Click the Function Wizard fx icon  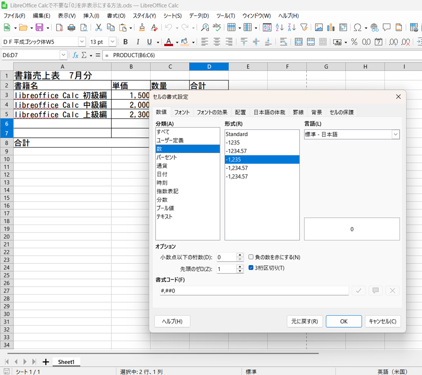pyautogui.click(x=76, y=55)
